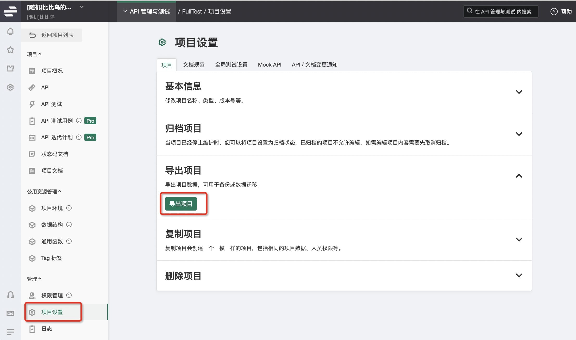Viewport: 576px width, 340px height.
Task: Click the info icon beside API 测试用例
Action: click(x=79, y=121)
